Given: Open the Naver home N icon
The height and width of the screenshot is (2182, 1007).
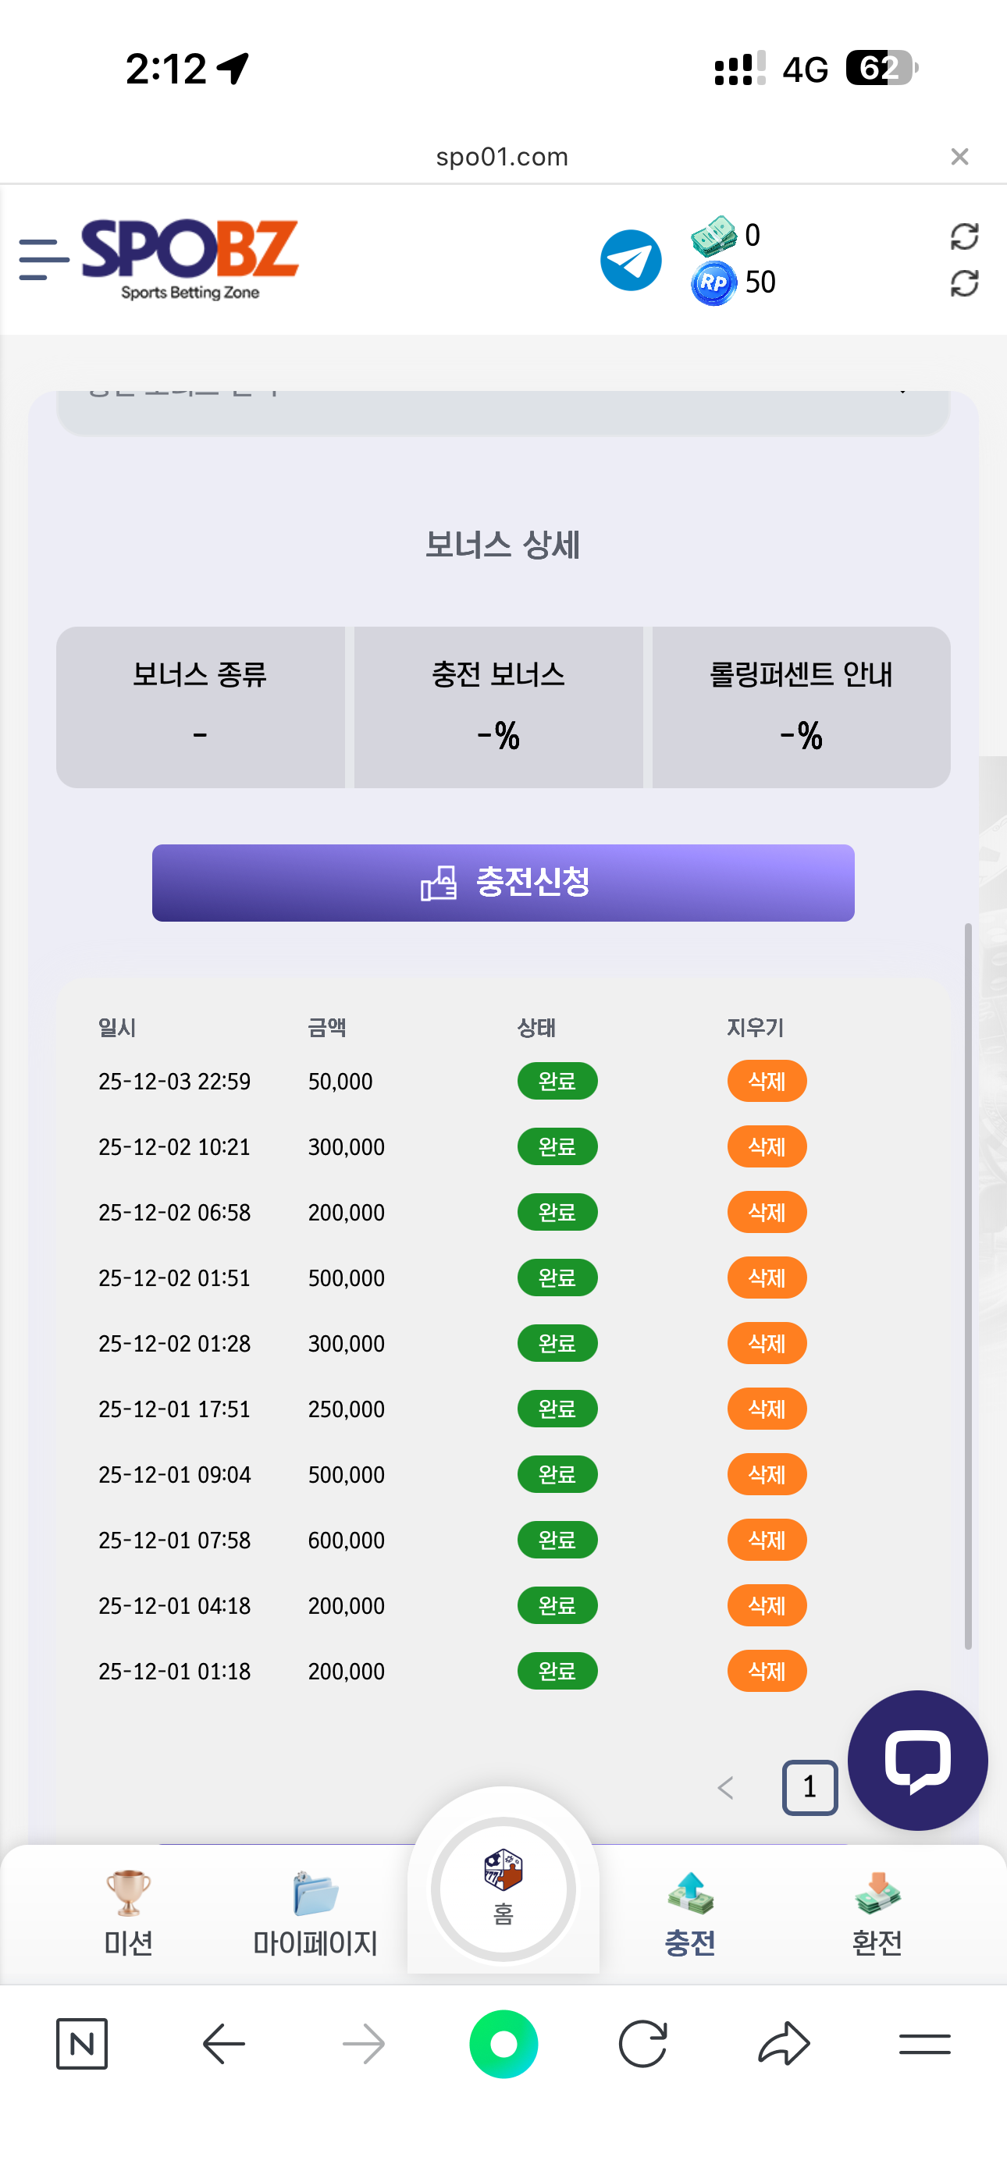Looking at the screenshot, I should tap(81, 2043).
